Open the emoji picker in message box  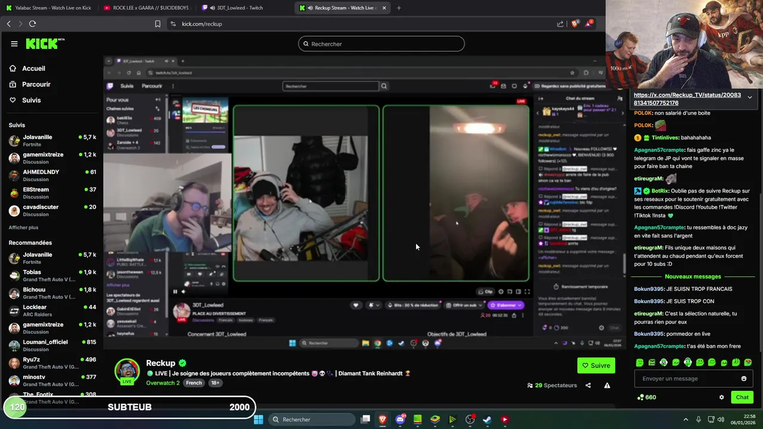point(744,378)
